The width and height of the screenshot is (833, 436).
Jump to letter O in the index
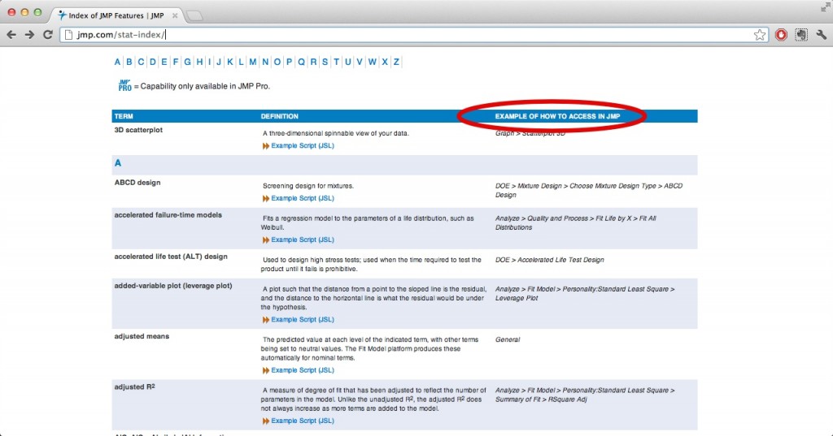277,62
